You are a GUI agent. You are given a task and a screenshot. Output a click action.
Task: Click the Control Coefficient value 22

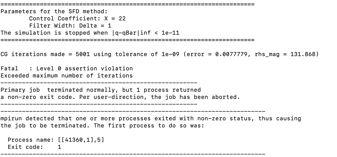[122, 19]
